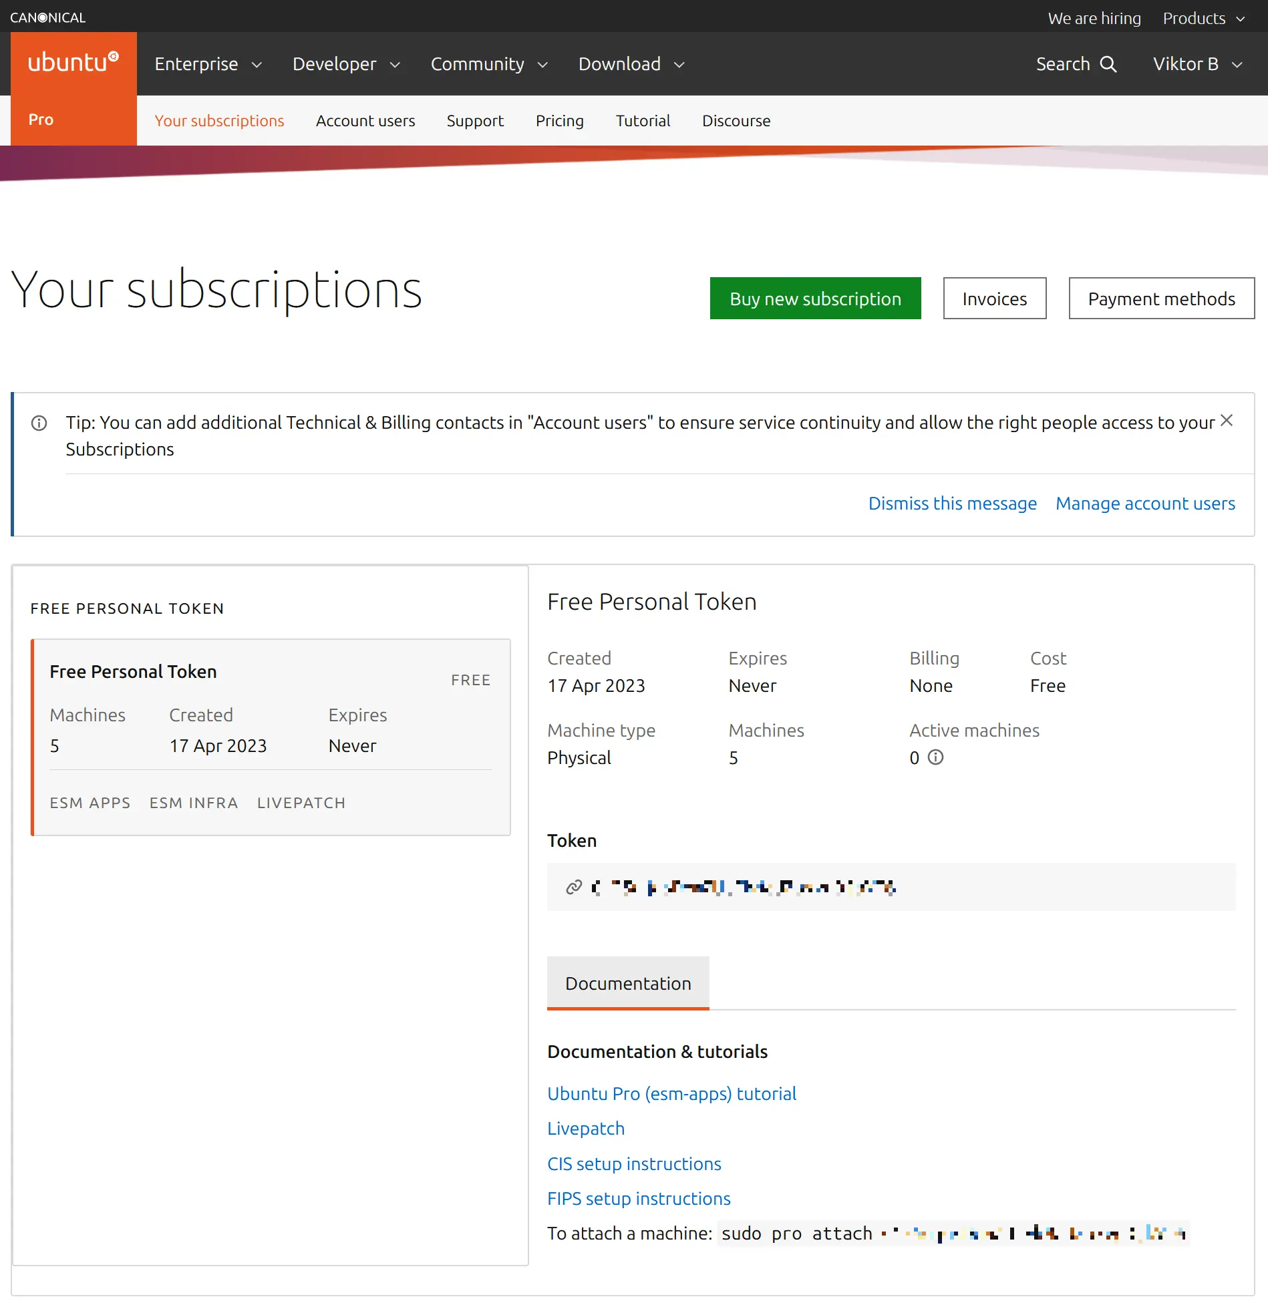This screenshot has width=1268, height=1305.
Task: Go to the Pricing page tab
Action: click(559, 121)
